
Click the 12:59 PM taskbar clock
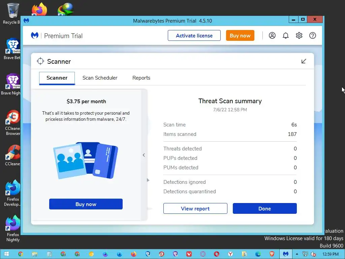[x=330, y=254]
